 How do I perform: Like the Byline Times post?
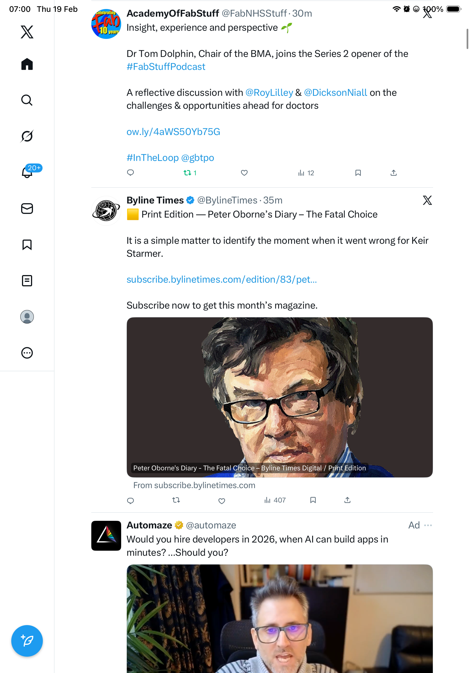tap(222, 501)
